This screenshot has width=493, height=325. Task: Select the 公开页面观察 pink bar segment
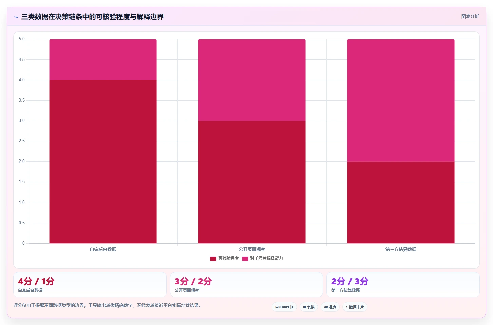click(252, 80)
